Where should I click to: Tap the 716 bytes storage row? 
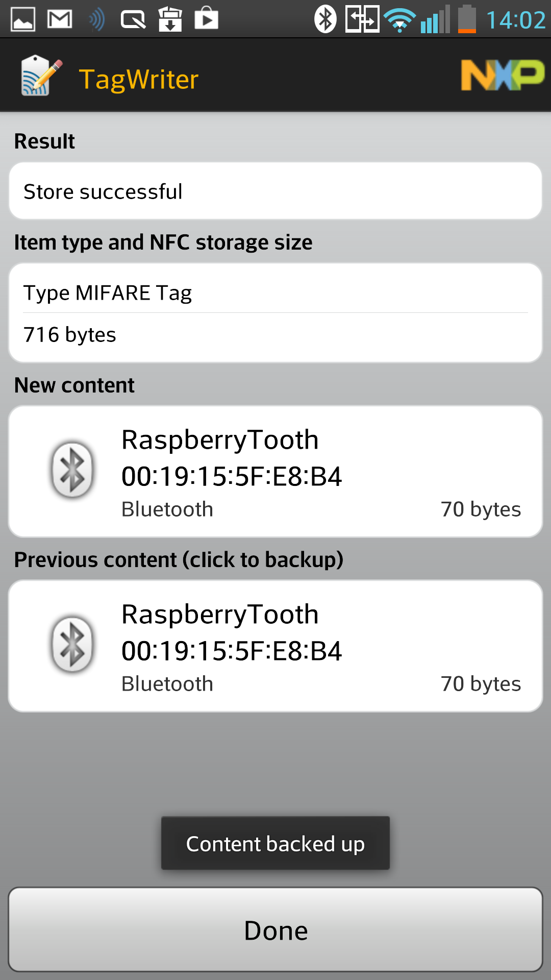(x=275, y=335)
